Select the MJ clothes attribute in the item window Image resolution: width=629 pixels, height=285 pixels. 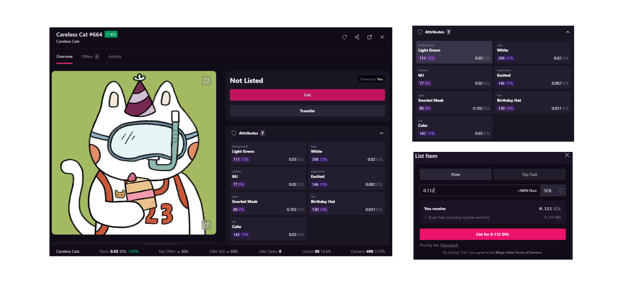tap(268, 178)
